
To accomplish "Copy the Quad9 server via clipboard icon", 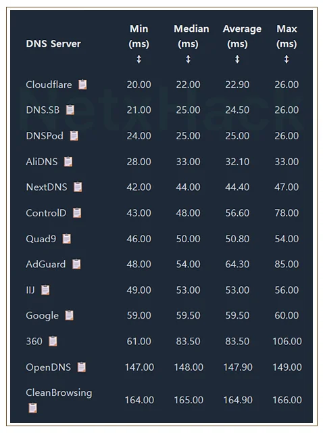I will pyautogui.click(x=66, y=239).
